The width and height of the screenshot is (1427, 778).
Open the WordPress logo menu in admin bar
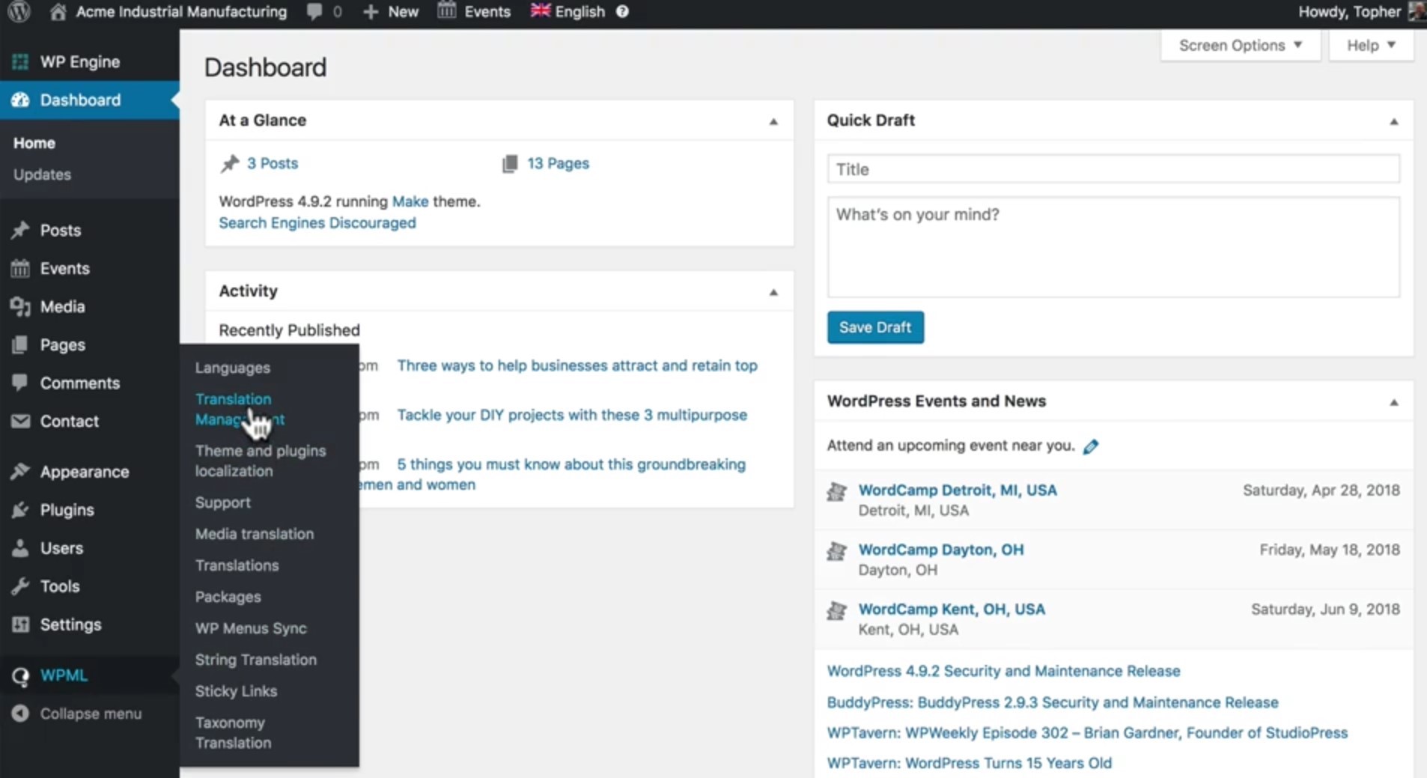coord(18,11)
